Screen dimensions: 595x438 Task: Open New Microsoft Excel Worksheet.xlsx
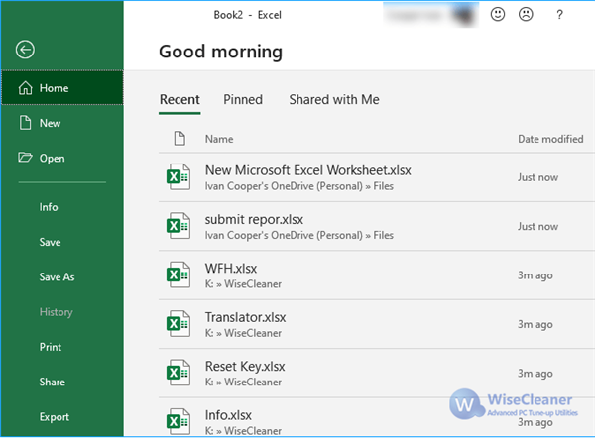pos(307,170)
